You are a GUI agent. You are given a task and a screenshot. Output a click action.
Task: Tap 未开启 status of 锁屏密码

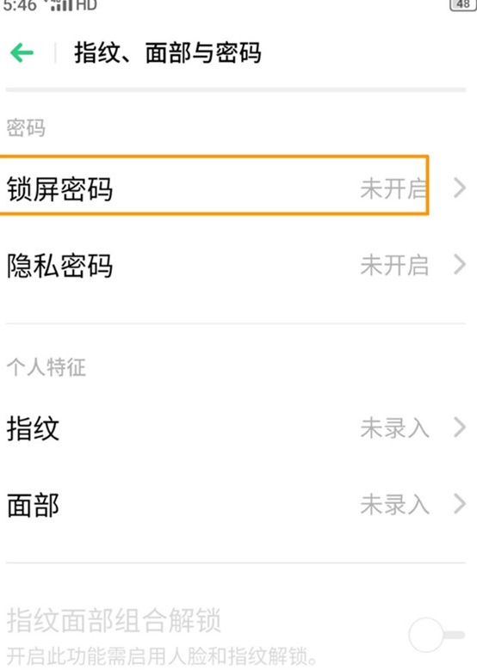pyautogui.click(x=394, y=189)
